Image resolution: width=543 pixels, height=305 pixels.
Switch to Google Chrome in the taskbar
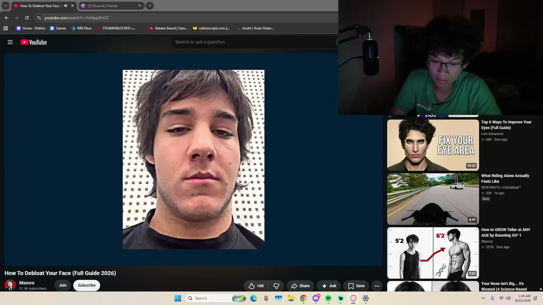(x=303, y=298)
